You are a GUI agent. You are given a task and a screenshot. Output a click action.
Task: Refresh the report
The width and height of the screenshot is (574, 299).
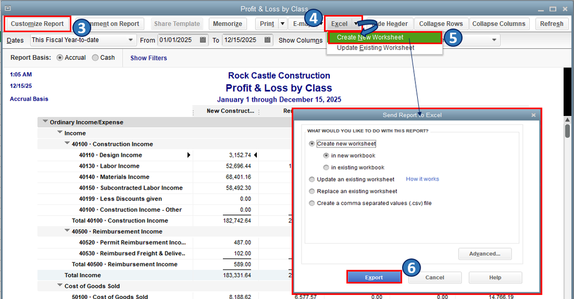[552, 24]
